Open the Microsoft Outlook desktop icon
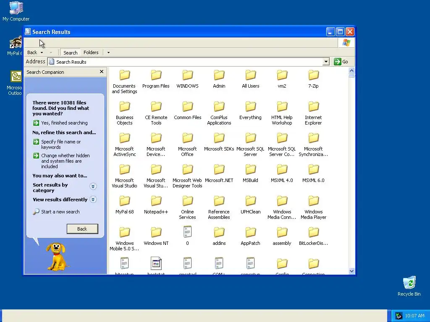 16,83
